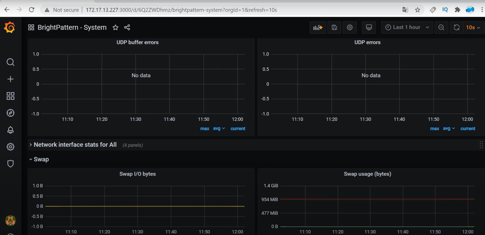This screenshot has height=235, width=485.
Task: Open the translate page icon in address bar
Action: coord(405,10)
